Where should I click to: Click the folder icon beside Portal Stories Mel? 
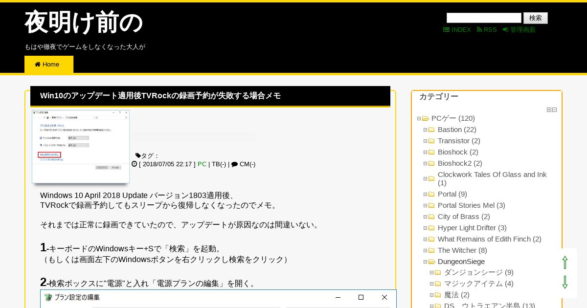pos(431,206)
